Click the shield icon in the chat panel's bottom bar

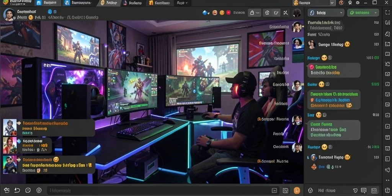pos(355,191)
